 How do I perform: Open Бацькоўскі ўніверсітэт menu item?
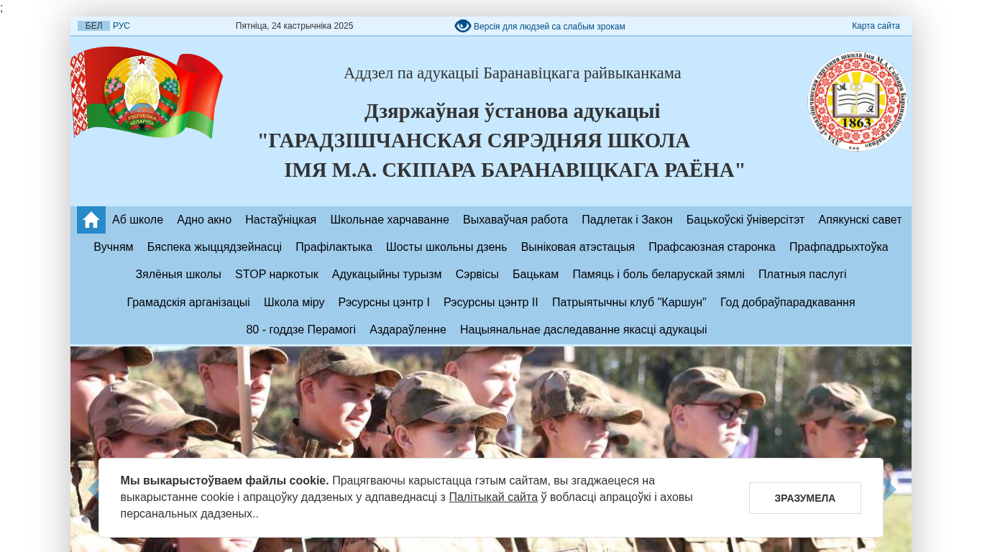coord(745,220)
